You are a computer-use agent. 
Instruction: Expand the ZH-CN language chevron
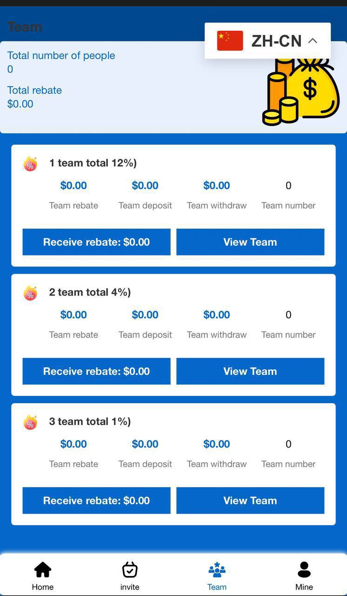313,41
